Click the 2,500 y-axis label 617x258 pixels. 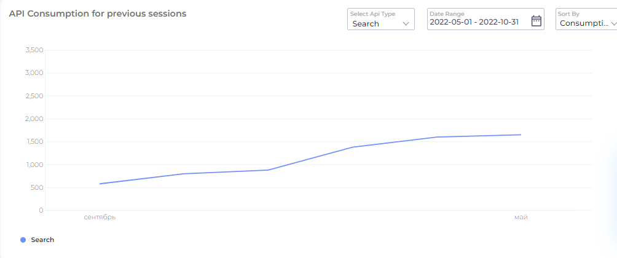34,96
